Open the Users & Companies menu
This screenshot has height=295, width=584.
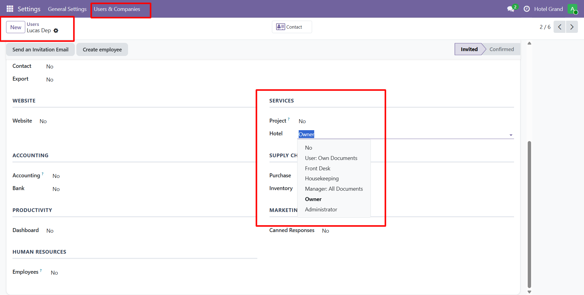click(117, 9)
